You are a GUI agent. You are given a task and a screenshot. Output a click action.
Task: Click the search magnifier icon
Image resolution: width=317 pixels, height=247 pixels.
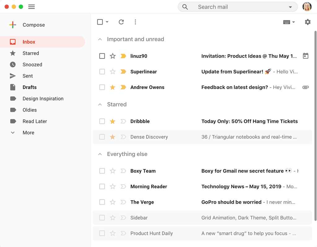pyautogui.click(x=185, y=6)
